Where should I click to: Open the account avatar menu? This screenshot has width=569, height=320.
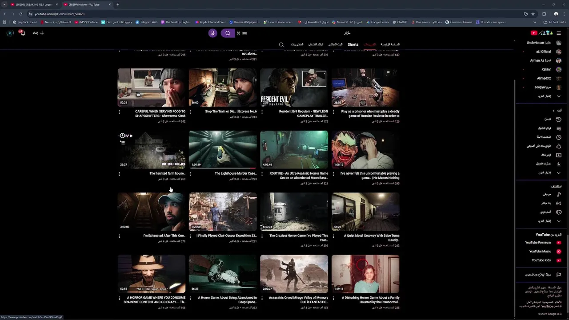point(10,33)
